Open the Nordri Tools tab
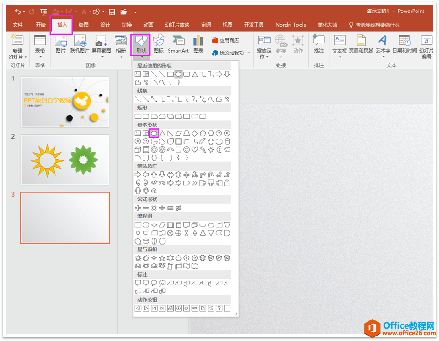Screen dimensions: 439x341 (291, 25)
